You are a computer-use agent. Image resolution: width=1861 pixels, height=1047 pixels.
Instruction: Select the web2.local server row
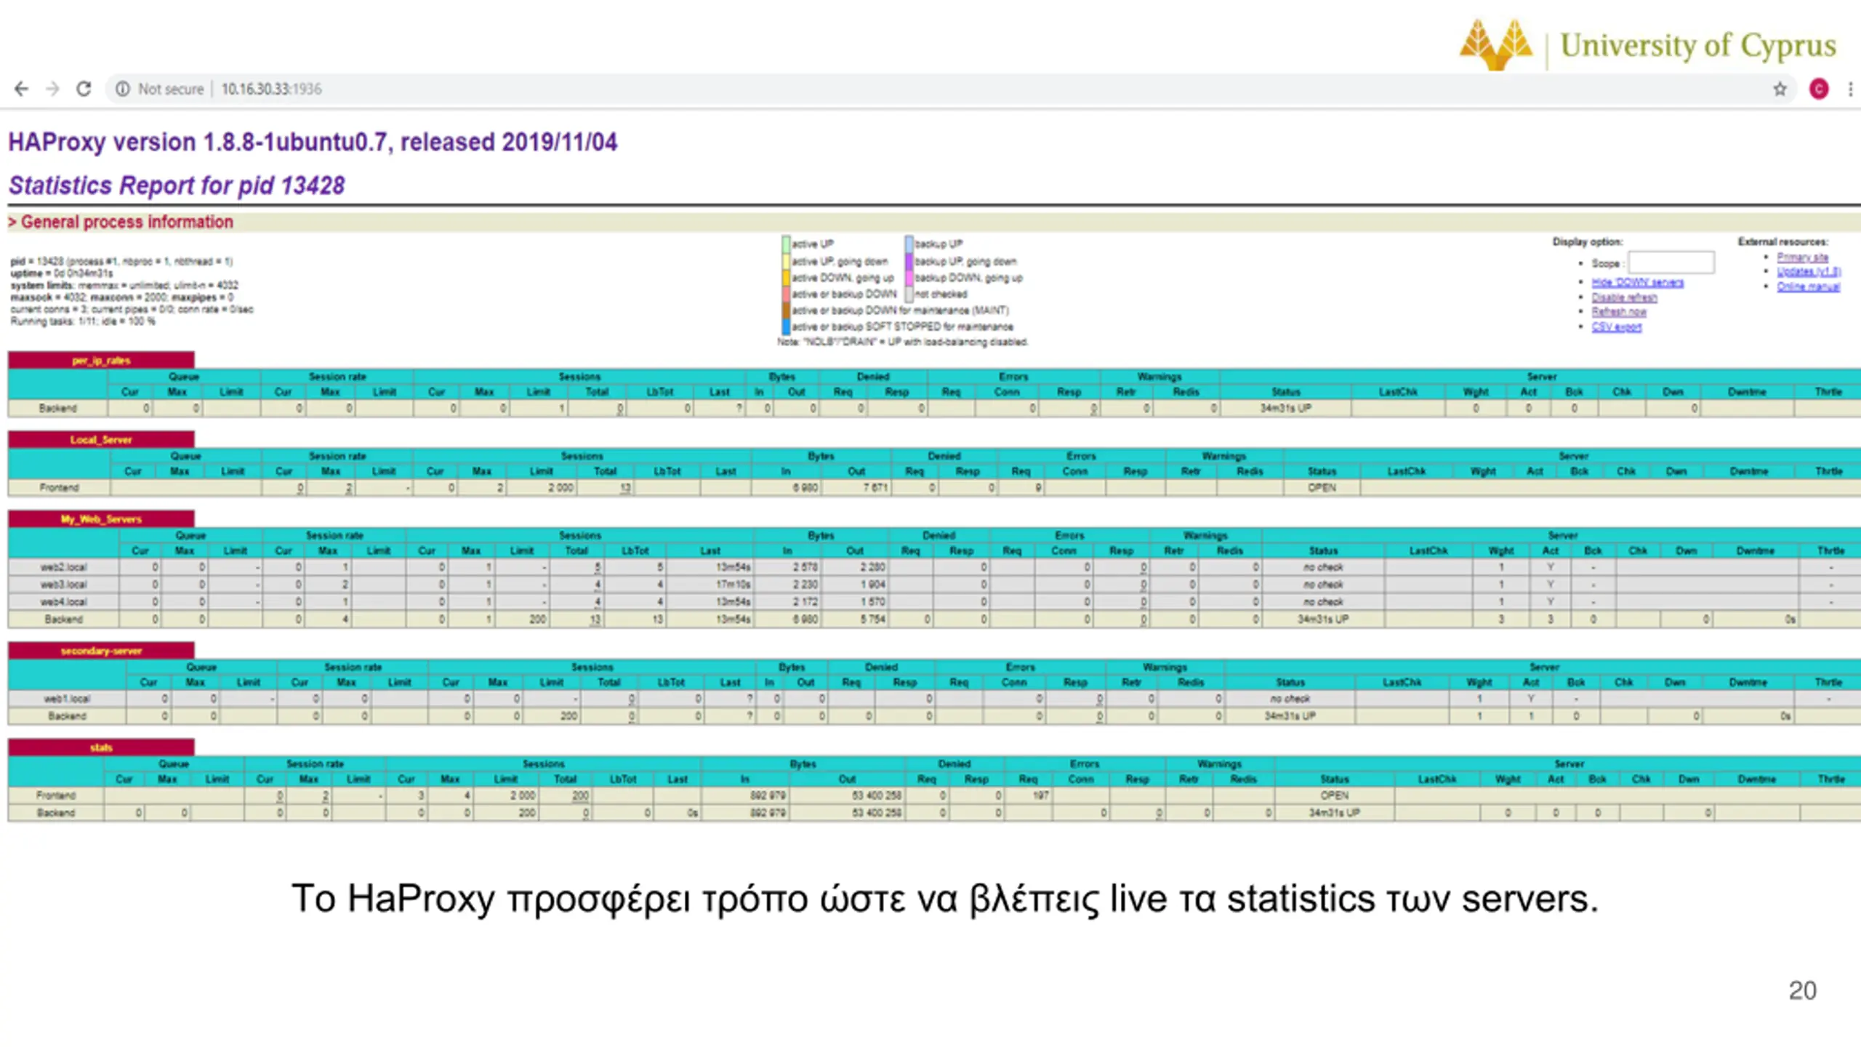point(934,566)
